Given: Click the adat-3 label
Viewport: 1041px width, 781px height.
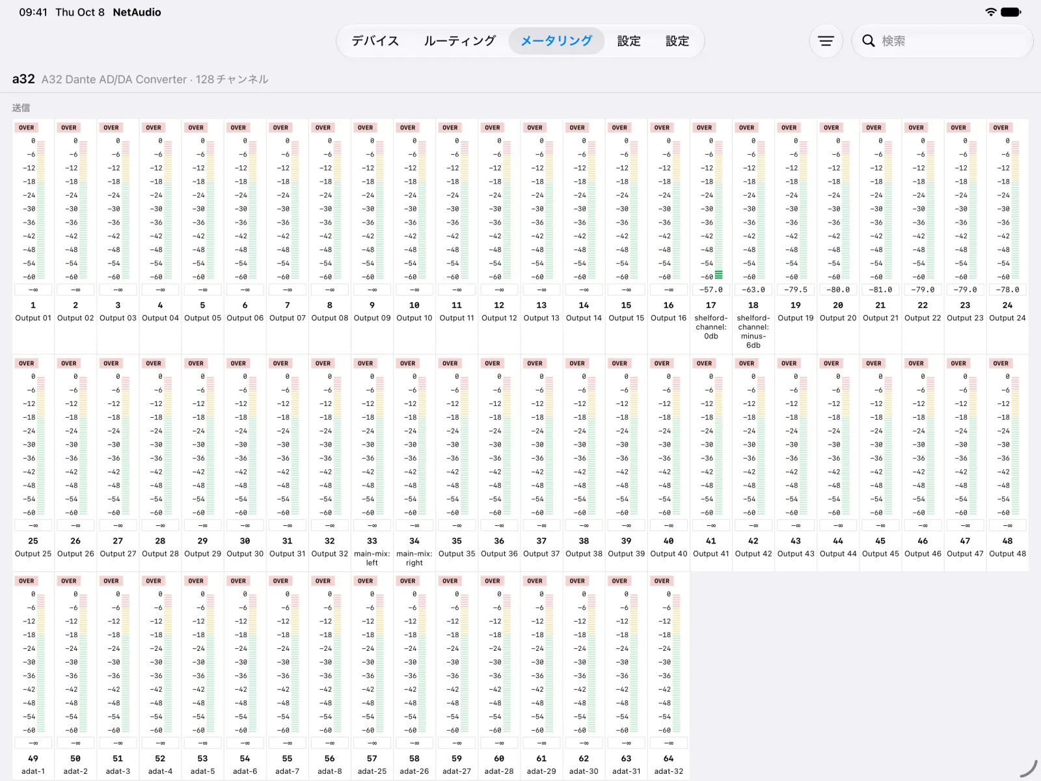Looking at the screenshot, I should pyautogui.click(x=118, y=771).
